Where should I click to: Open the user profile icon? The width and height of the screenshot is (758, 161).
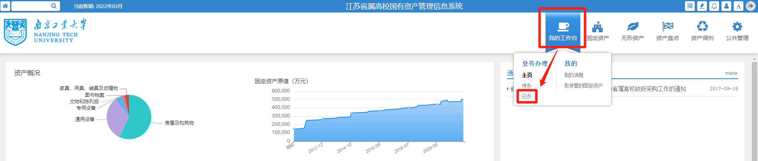tap(726, 6)
